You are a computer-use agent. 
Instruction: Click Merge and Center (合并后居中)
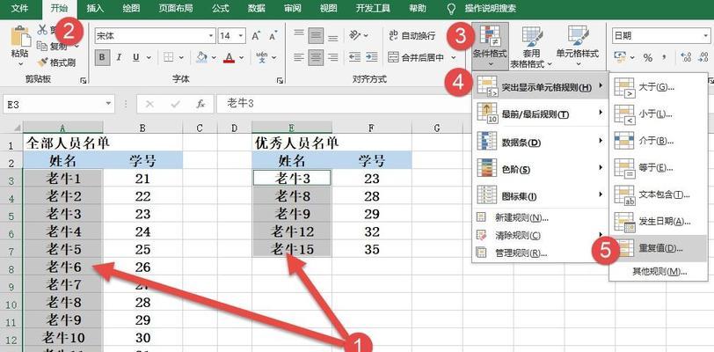pos(416,58)
